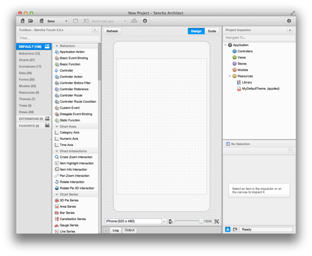
Task: Toggle the blue A button in status bar
Action: click(x=228, y=229)
